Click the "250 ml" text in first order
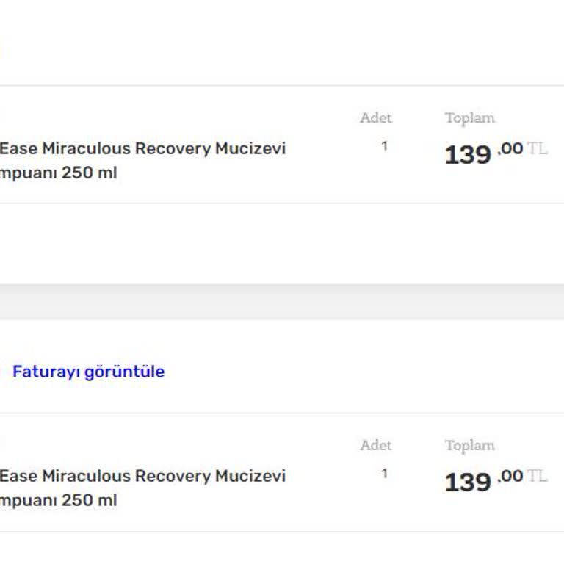Screen dimensions: 564x564 tap(90, 174)
